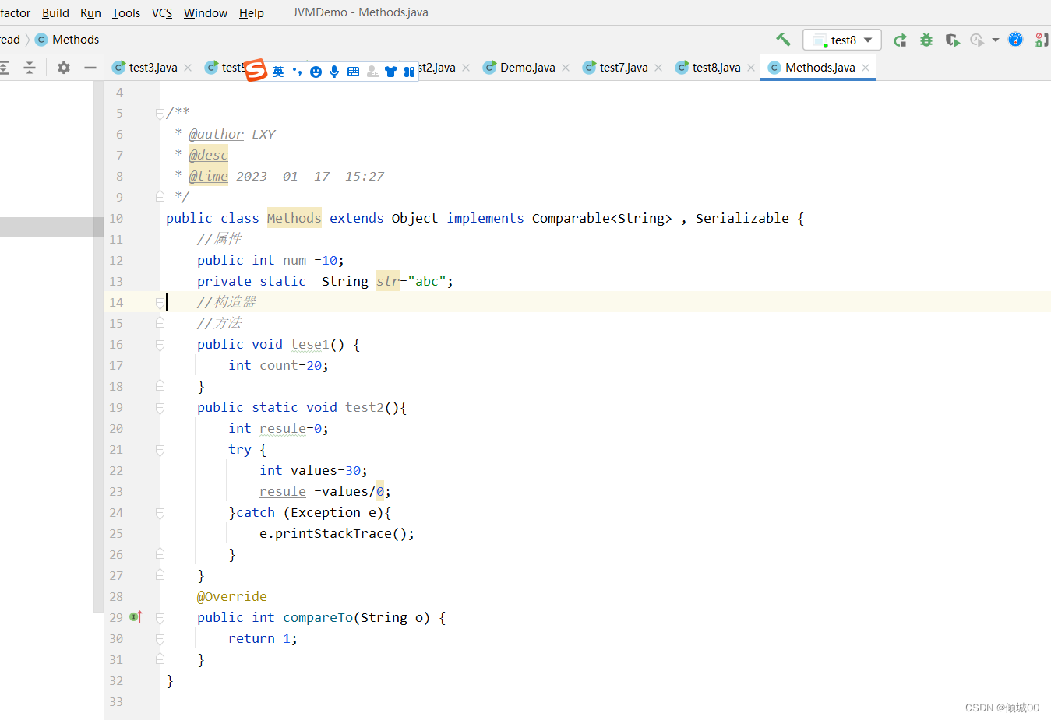Click Collapse All icon in the left panel
Screen dimensions: 1051x720
30,68
